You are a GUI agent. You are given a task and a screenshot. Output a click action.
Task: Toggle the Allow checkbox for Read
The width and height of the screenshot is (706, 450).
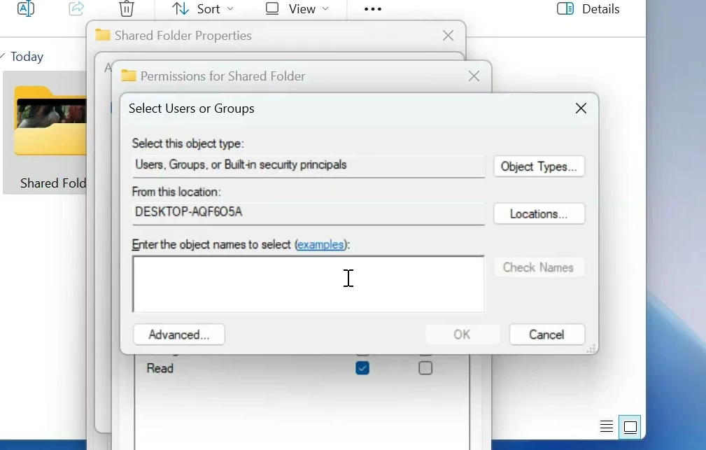click(362, 368)
